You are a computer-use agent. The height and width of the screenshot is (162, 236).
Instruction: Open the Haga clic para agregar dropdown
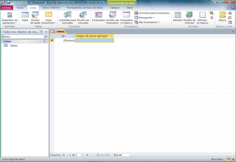(x=111, y=36)
